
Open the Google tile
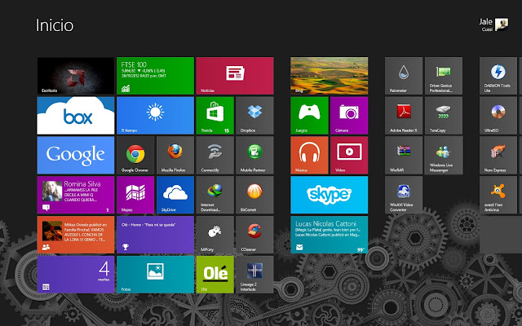[76, 156]
